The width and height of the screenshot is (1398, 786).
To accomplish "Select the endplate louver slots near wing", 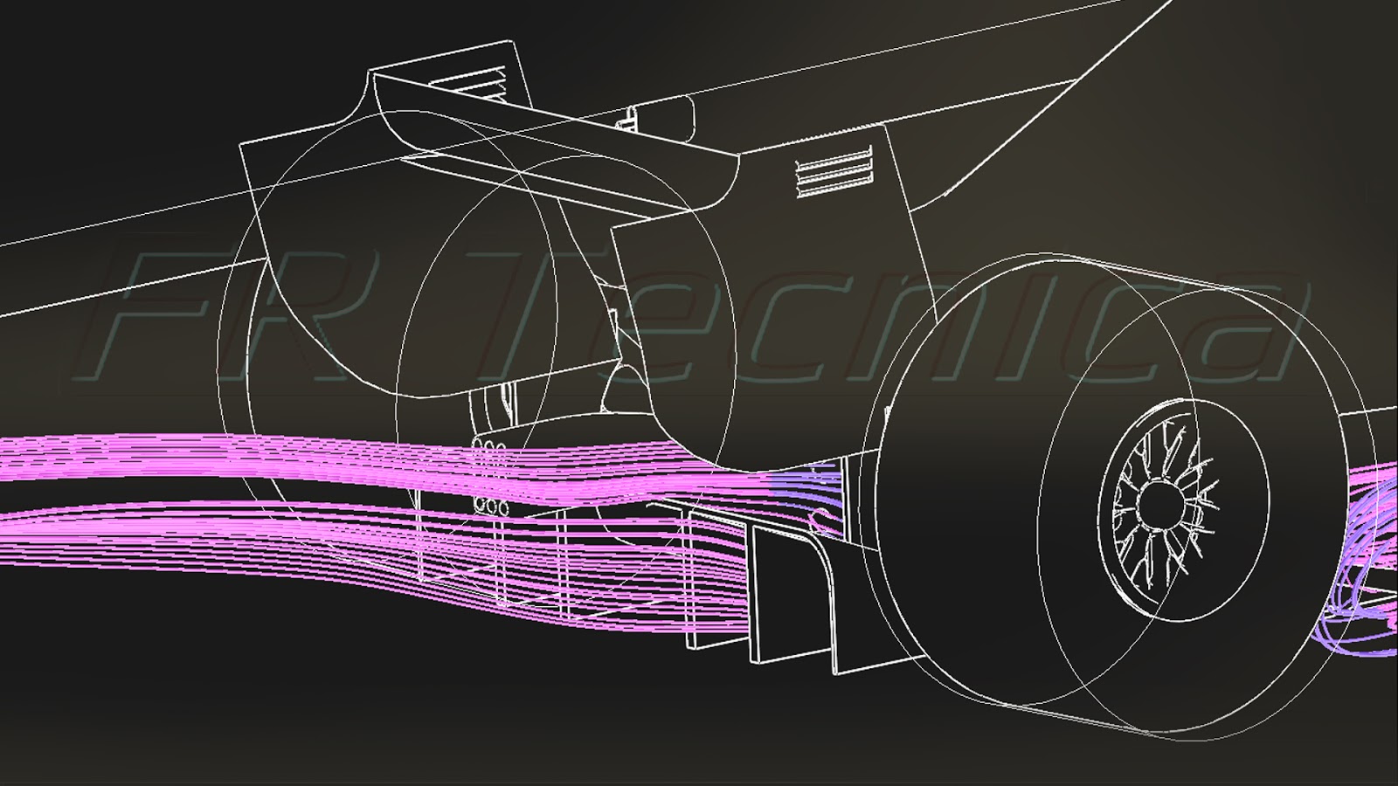I will (x=835, y=171).
